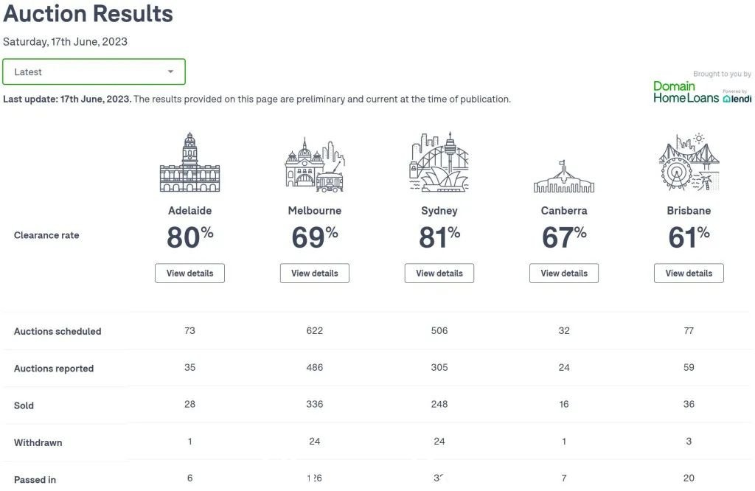
Task: Click the Canberra Parliament House icon
Action: (564, 176)
